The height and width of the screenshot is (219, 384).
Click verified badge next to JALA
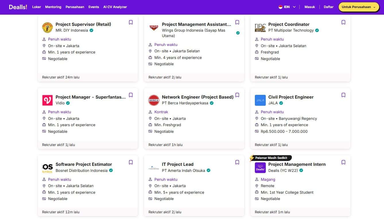[x=281, y=103]
